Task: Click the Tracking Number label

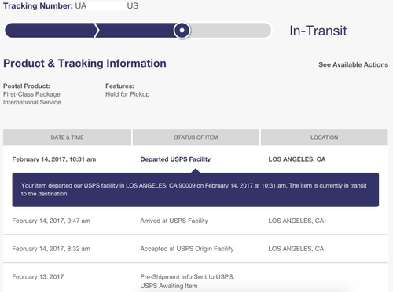Action: pos(38,5)
